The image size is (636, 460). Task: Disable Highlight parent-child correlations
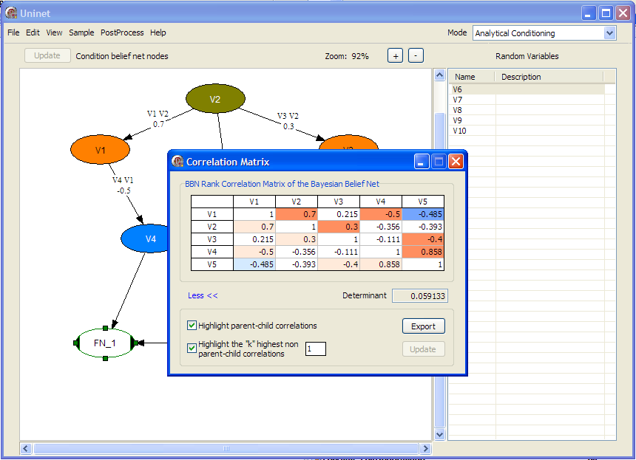(x=192, y=325)
